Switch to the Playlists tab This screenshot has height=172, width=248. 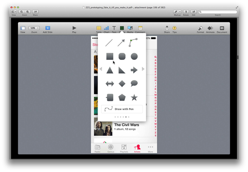click(x=124, y=148)
